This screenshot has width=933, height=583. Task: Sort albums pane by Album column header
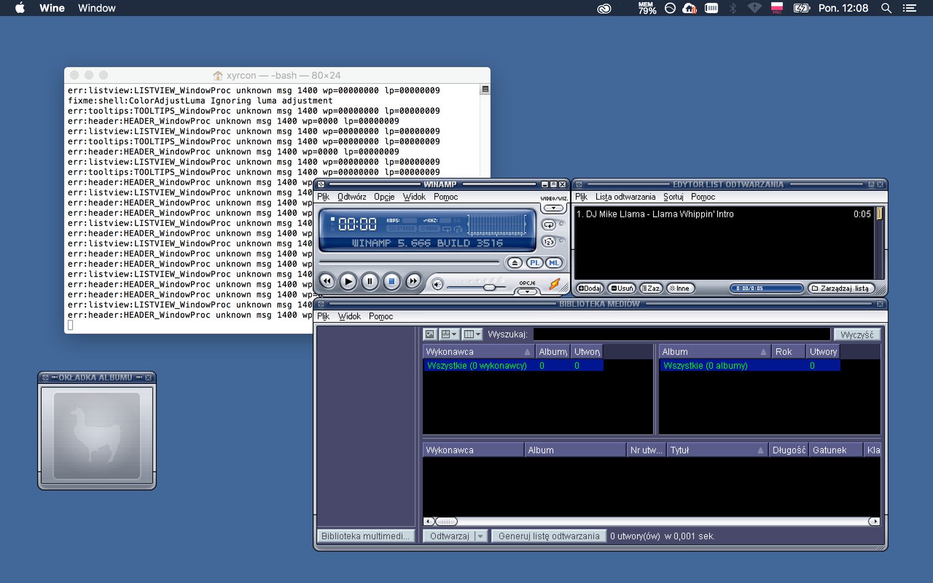click(715, 352)
